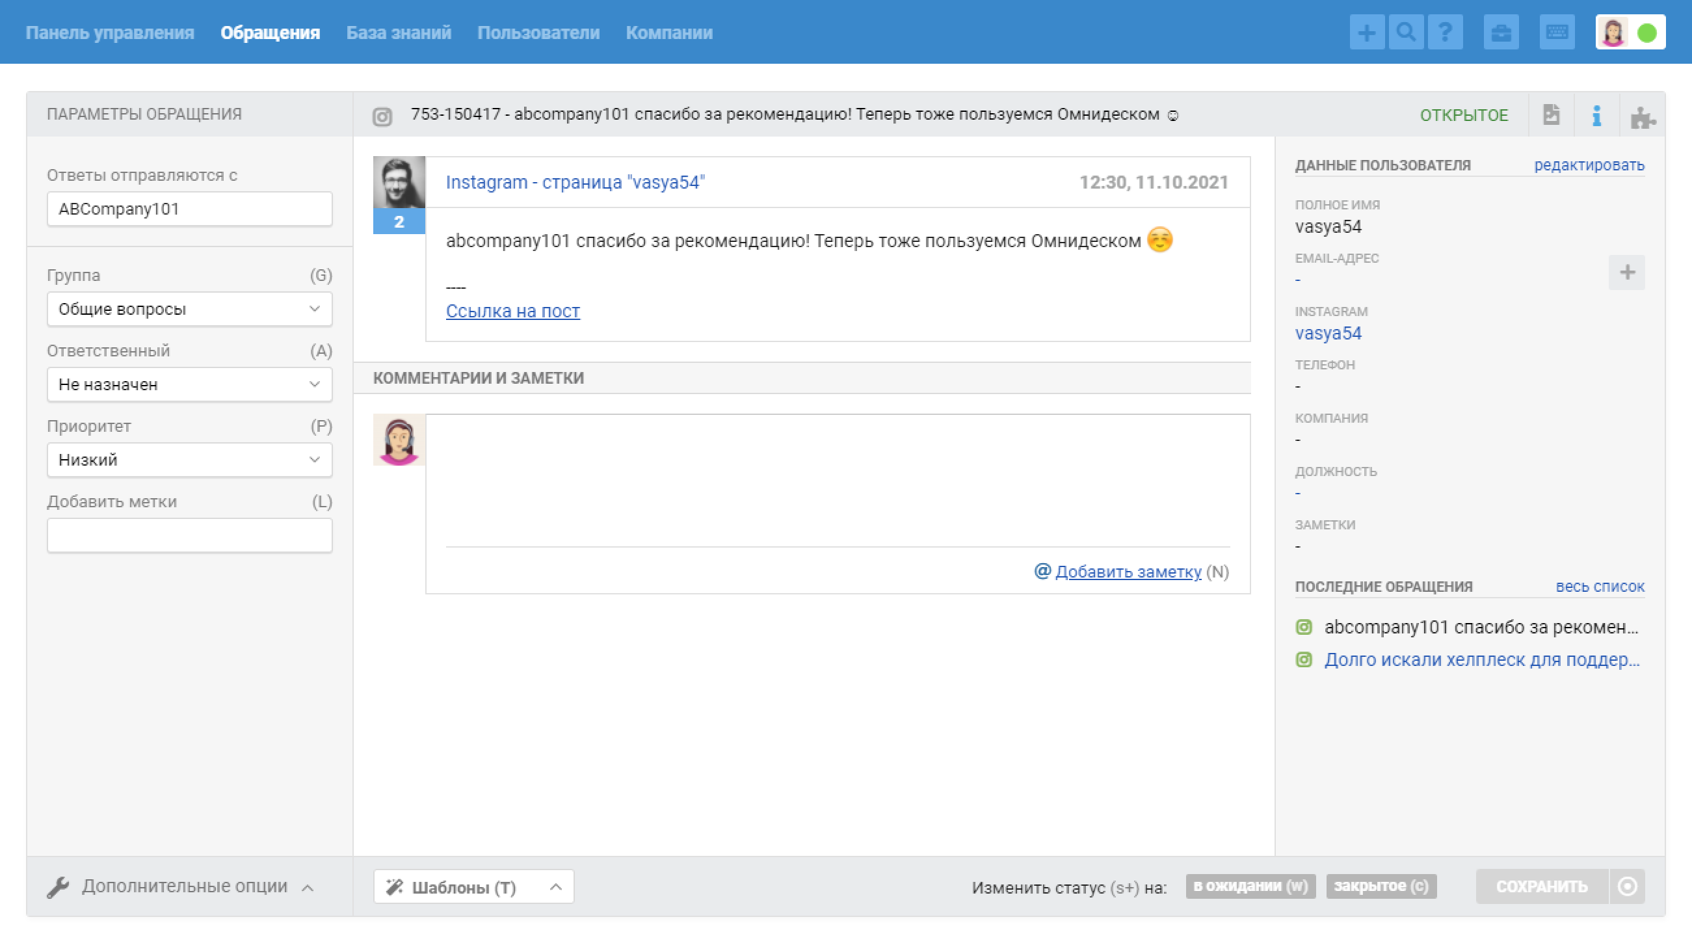Click the magic wand templates icon
Image resolution: width=1692 pixels, height=943 pixels.
[394, 886]
